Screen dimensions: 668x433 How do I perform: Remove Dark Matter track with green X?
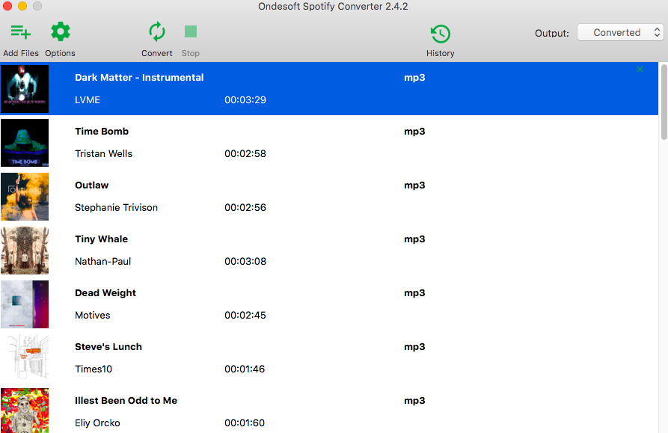640,69
